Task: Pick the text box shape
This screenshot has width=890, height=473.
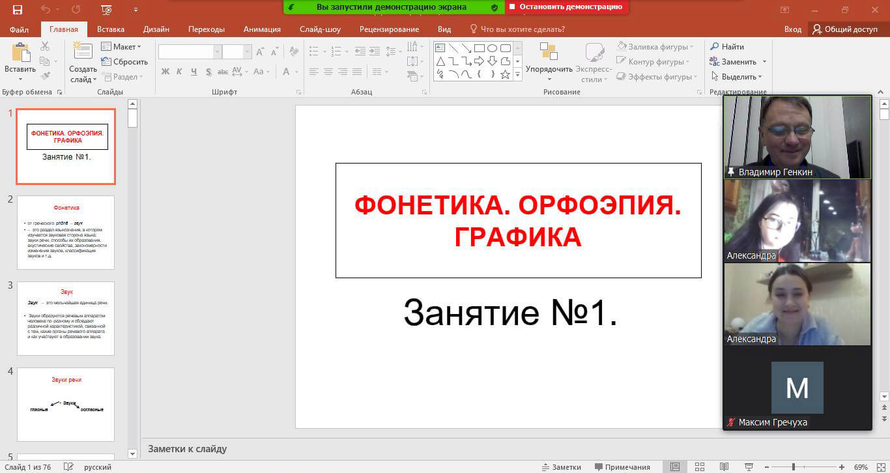Action: (440, 48)
